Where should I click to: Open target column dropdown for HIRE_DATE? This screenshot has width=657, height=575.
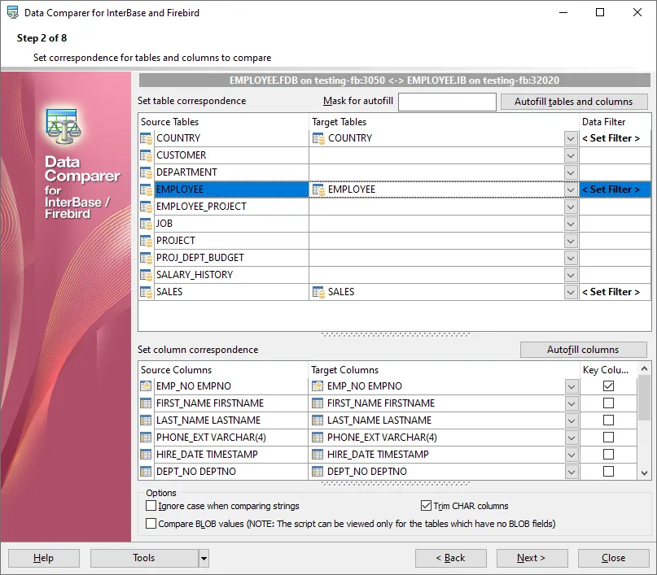(571, 455)
